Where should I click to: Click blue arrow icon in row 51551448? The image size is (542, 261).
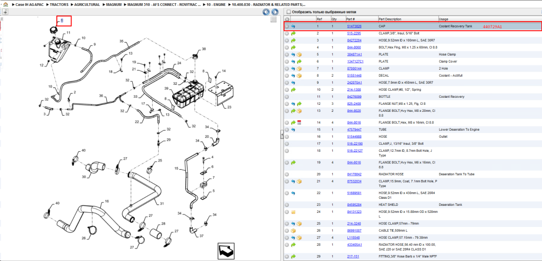(x=293, y=76)
